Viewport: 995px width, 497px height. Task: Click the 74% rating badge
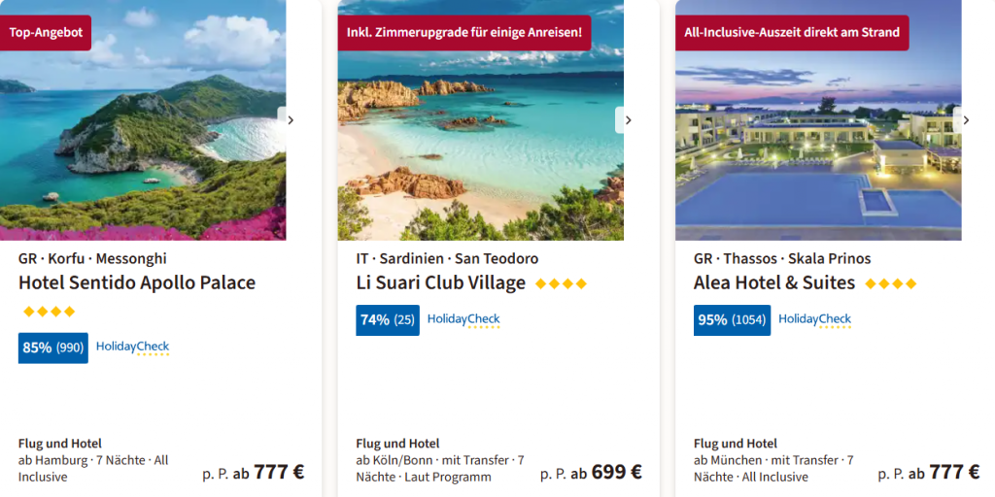point(388,320)
